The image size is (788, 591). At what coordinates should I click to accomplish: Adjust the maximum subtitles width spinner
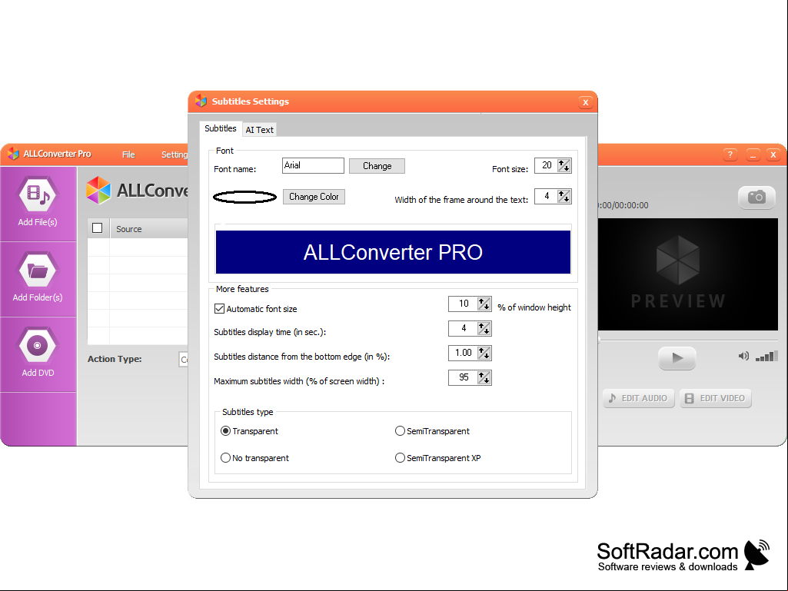(x=484, y=377)
